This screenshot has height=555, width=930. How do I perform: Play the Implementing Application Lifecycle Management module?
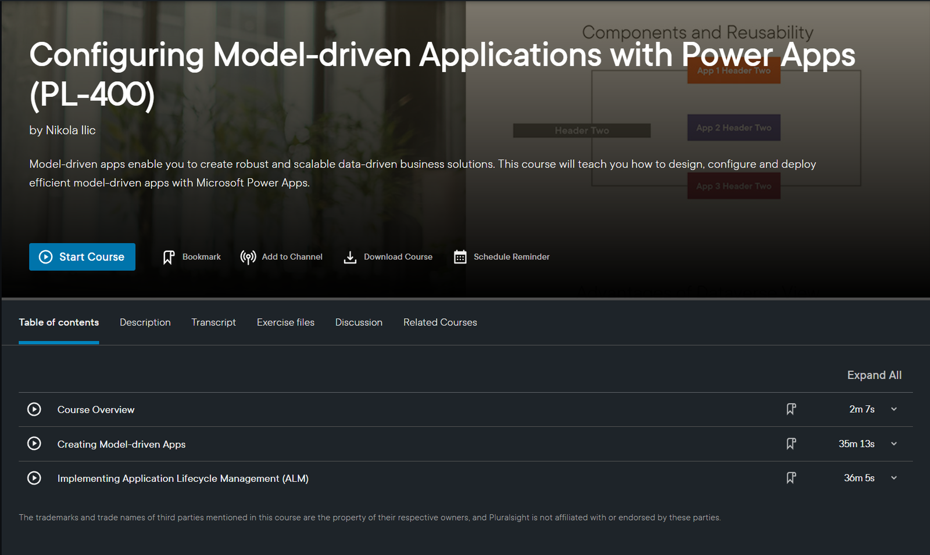point(34,478)
